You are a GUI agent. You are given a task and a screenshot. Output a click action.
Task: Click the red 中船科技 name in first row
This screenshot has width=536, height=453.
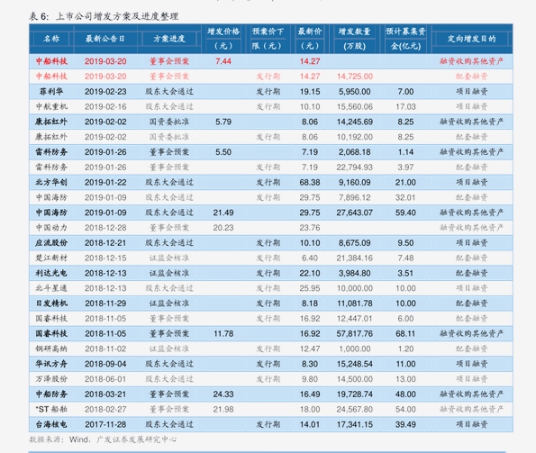tap(51, 61)
